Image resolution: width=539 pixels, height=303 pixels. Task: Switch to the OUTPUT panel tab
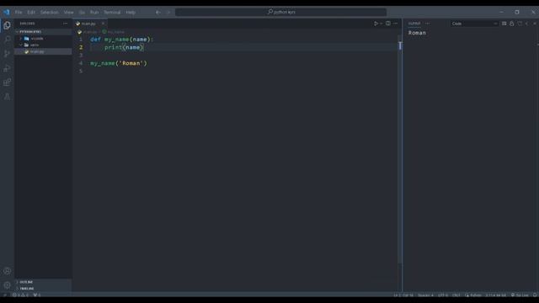pos(414,24)
